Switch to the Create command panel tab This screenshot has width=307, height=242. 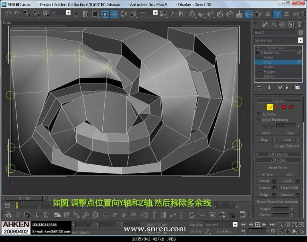click(256, 24)
